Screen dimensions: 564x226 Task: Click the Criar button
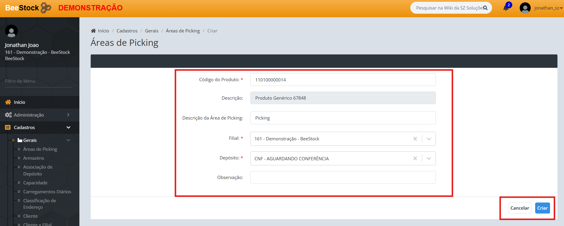click(542, 208)
